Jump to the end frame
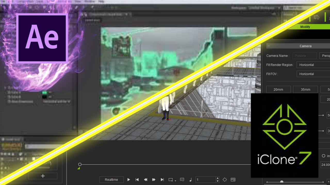The width and height of the screenshot is (330, 185). tap(162, 180)
